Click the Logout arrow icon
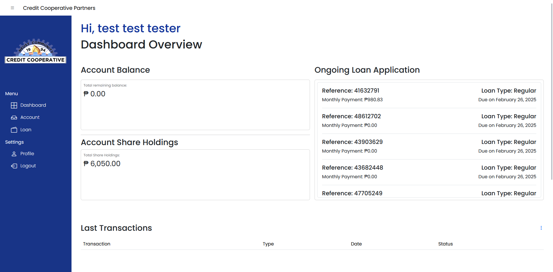Image resolution: width=553 pixels, height=272 pixels. [14, 166]
